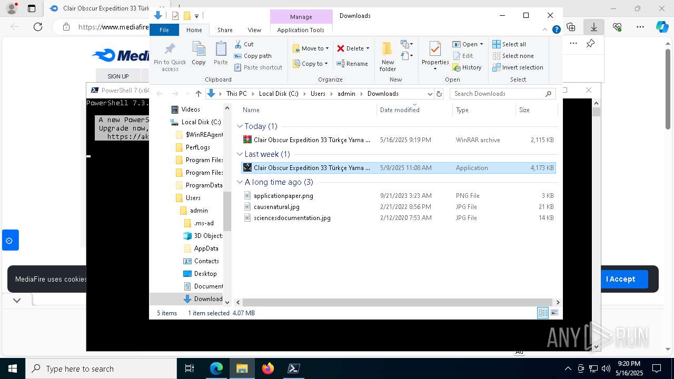The width and height of the screenshot is (674, 379).
Task: Click Select none in ribbon
Action: pyautogui.click(x=513, y=56)
